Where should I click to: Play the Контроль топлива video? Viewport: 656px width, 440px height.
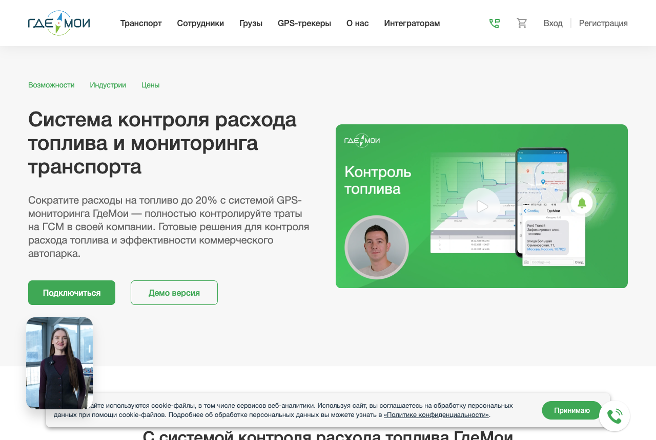pos(482,206)
